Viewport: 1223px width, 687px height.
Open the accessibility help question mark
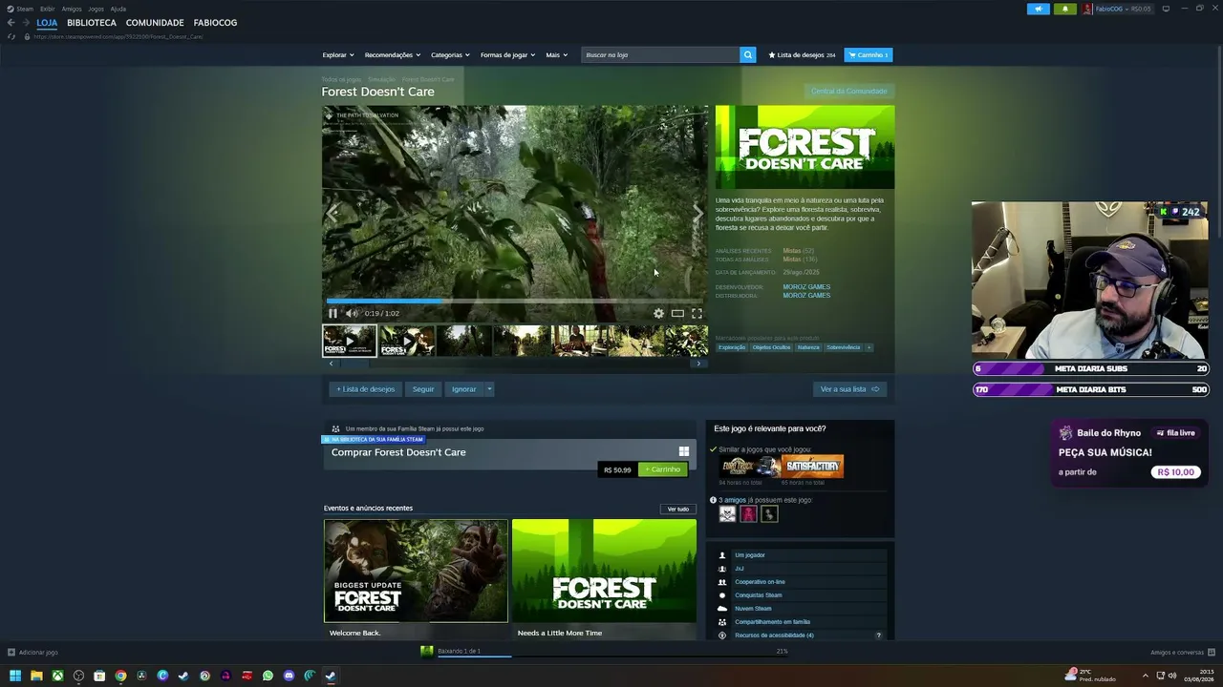[x=879, y=635]
